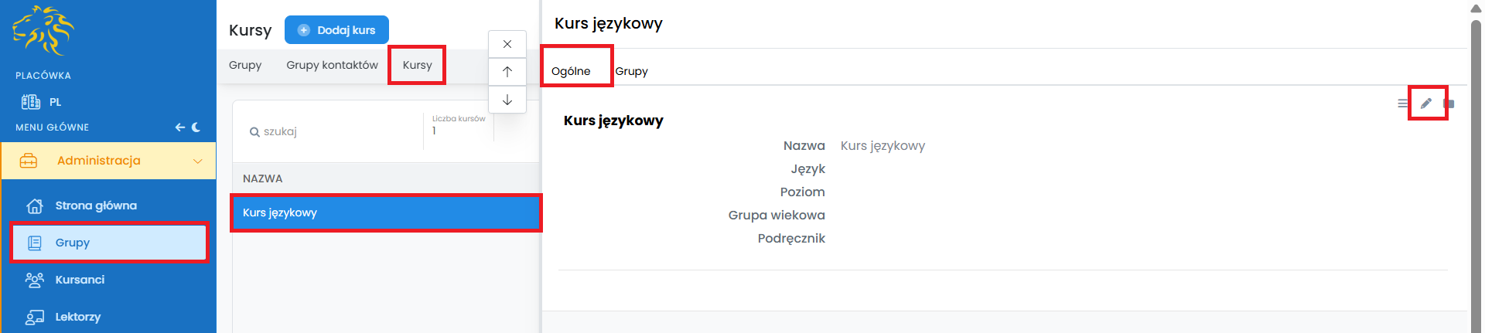Click the szukaj search field
Image resolution: width=1485 pixels, height=333 pixels.
tap(333, 131)
